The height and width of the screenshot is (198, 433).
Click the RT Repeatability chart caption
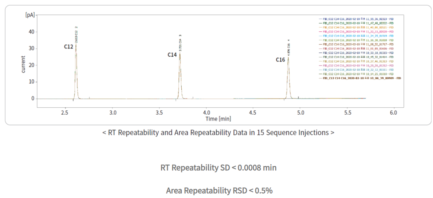click(218, 133)
